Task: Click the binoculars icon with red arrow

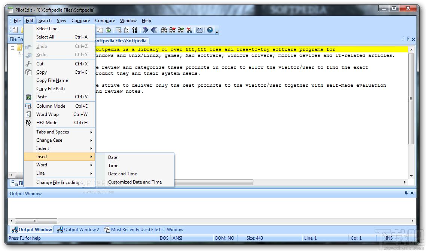Action: tap(173, 30)
